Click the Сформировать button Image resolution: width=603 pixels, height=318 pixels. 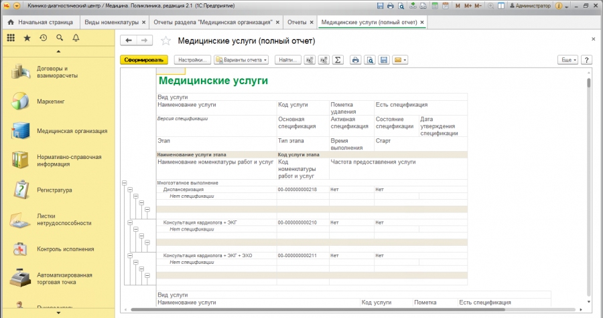(144, 60)
